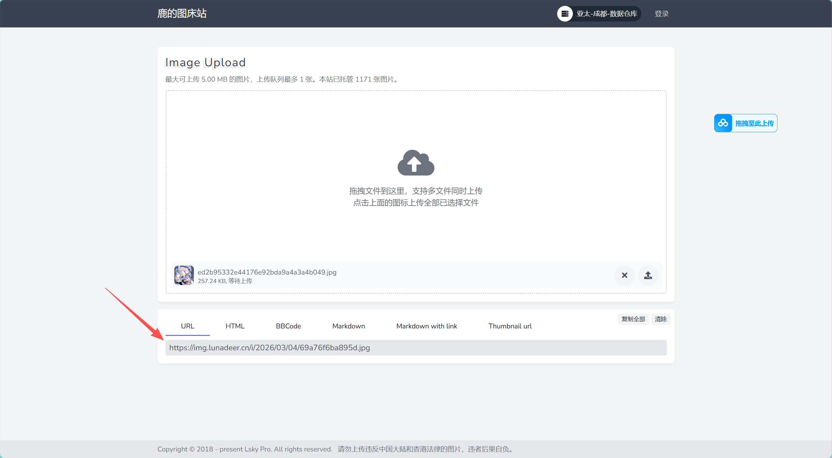The height and width of the screenshot is (458, 832).
Task: Click 清除 to clear results
Action: (x=660, y=319)
